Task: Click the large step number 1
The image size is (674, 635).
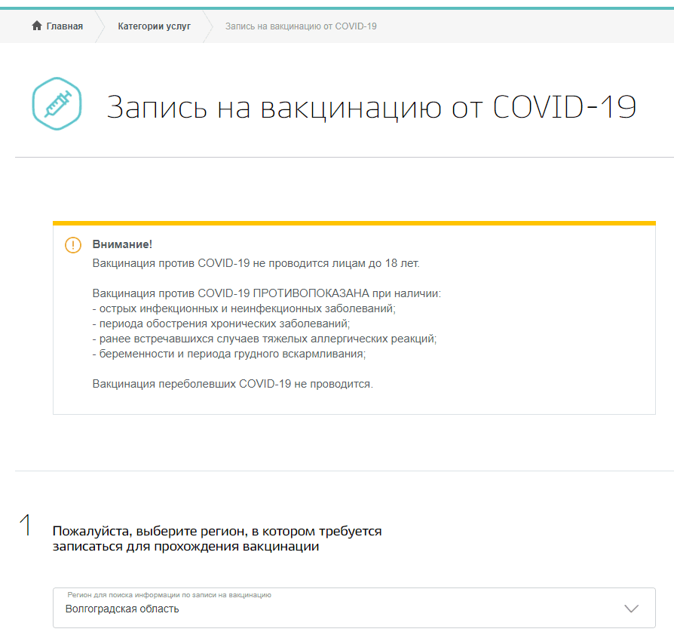Action: point(26,526)
